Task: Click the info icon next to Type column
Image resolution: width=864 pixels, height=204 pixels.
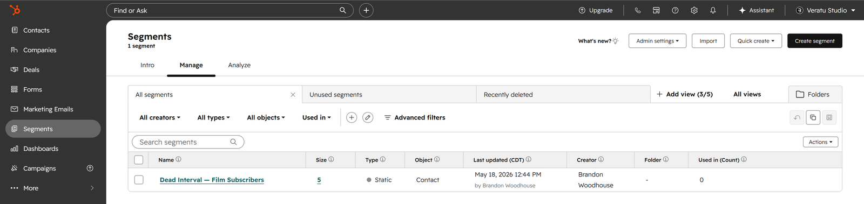Action: pyautogui.click(x=383, y=159)
